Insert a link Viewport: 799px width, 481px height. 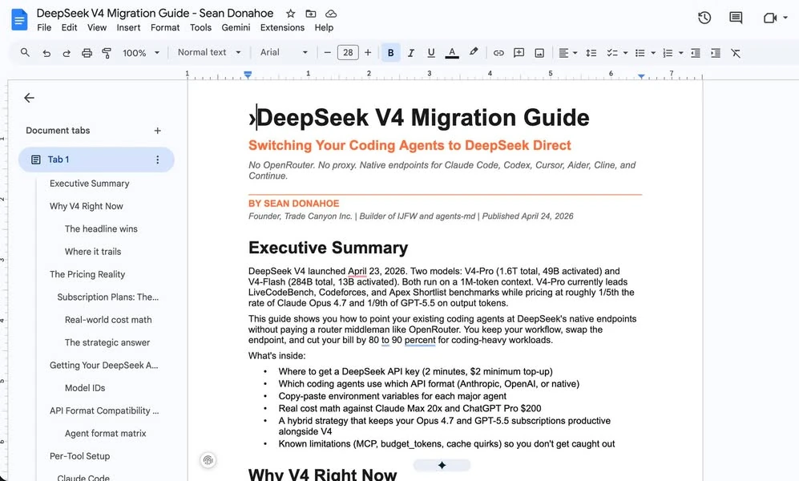coord(498,53)
